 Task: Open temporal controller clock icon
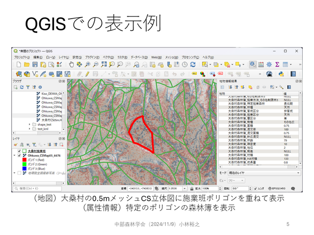coord(184,64)
